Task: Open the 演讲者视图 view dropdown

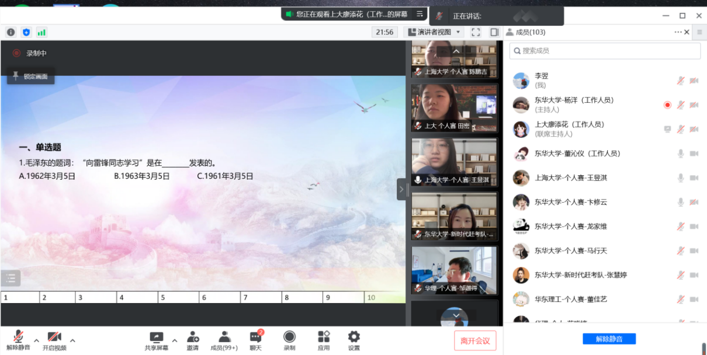Action: (435, 32)
